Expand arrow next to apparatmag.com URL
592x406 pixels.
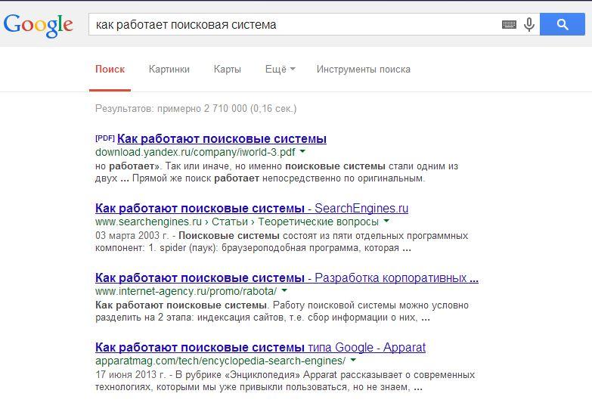(353, 360)
